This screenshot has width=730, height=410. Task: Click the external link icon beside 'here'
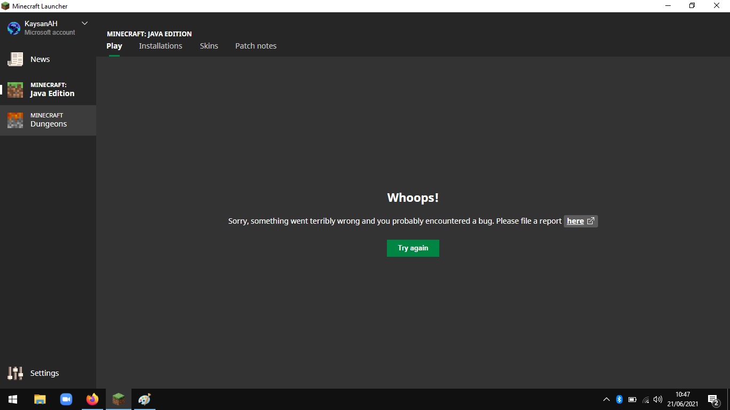[591, 221]
